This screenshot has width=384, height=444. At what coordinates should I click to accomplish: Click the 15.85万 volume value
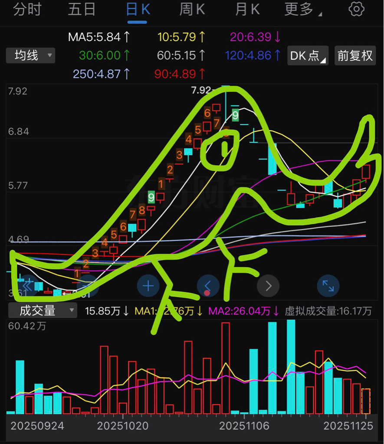click(107, 311)
